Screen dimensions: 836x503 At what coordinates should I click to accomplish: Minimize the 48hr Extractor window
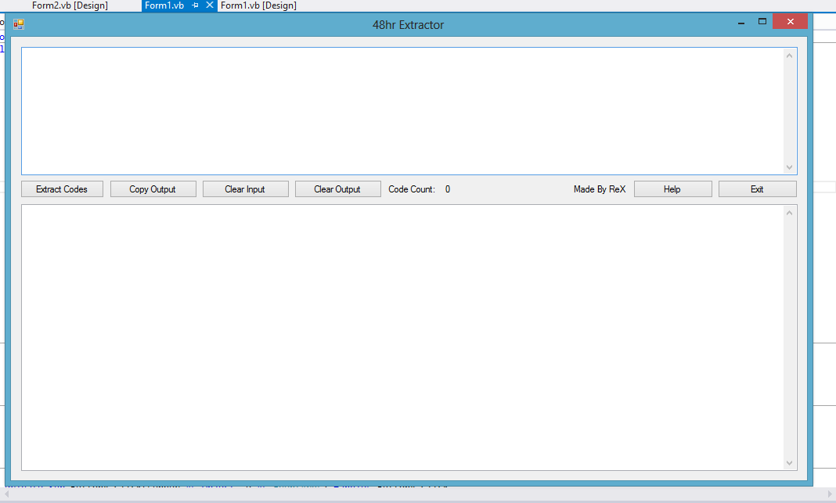(x=741, y=23)
